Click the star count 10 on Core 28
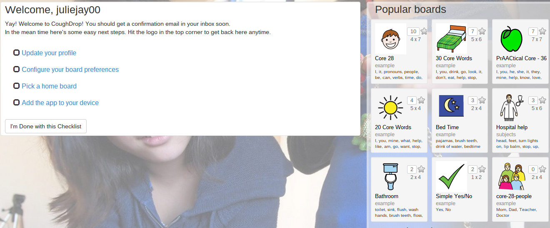This screenshot has height=228, width=550. [x=413, y=32]
